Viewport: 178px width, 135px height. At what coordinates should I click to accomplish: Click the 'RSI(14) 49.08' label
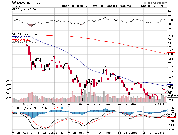pos(25,9)
